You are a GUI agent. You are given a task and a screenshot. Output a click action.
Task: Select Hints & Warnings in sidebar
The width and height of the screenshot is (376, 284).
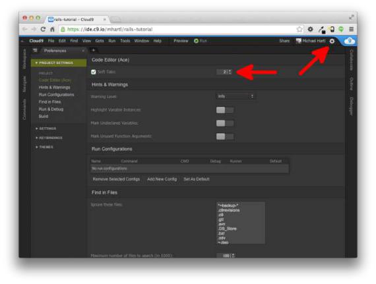pyautogui.click(x=55, y=88)
